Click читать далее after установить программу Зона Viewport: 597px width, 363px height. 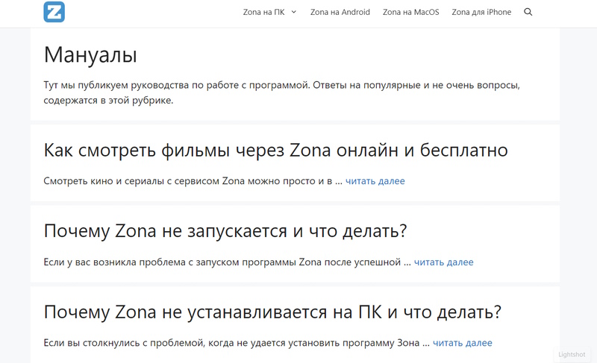(x=462, y=343)
